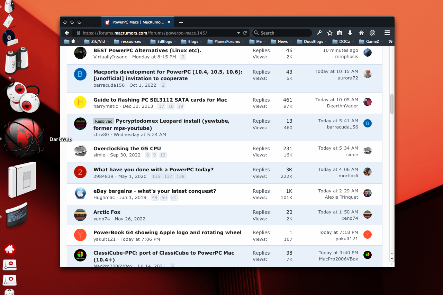Viewport: 443px width, 295px height.
Task: Open the News bookmarks folder
Action: (282, 41)
